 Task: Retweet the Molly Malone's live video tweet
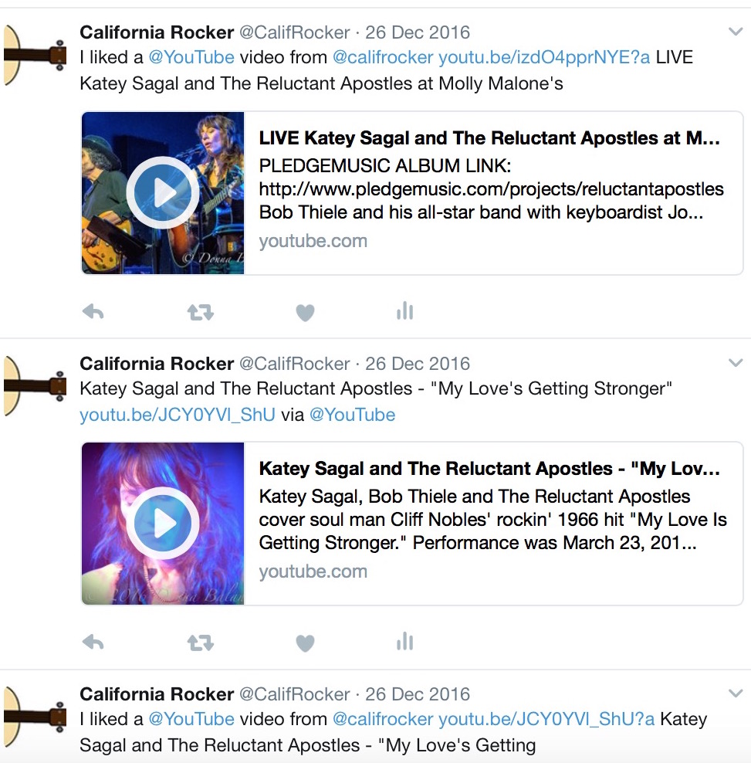201,312
